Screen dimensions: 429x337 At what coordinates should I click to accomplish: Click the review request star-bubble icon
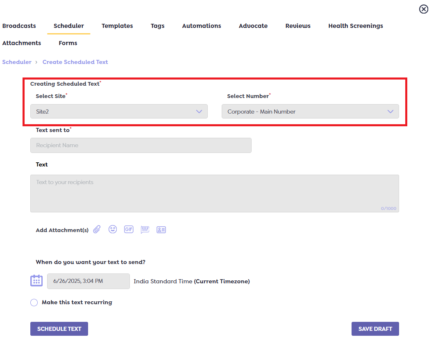coord(145,230)
